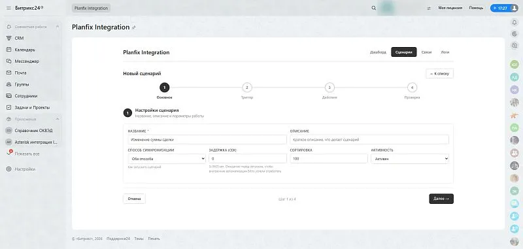This screenshot has width=523, height=249.
Task: Open the Поддержка24 footer link
Action: pyautogui.click(x=118, y=239)
